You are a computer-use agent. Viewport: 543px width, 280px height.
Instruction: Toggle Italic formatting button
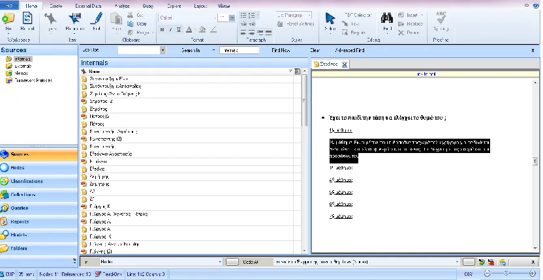coord(170,30)
